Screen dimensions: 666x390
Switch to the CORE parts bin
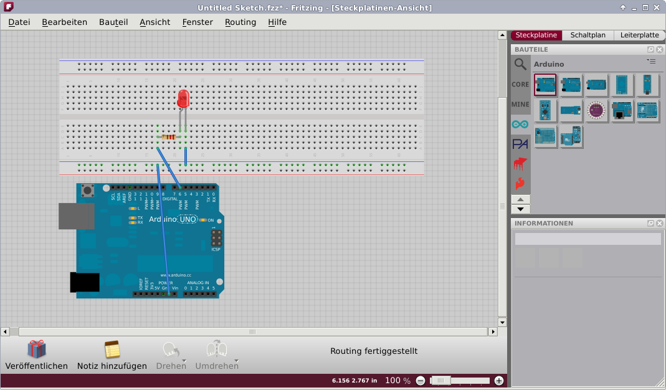pyautogui.click(x=520, y=84)
